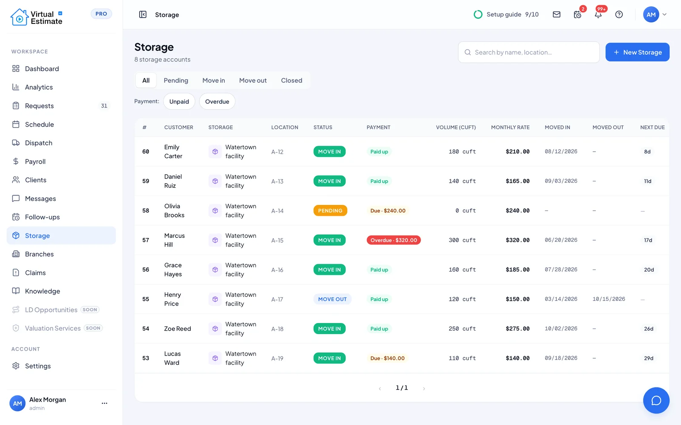Open Dashboard in the sidebar
The height and width of the screenshot is (425, 681).
(61, 68)
